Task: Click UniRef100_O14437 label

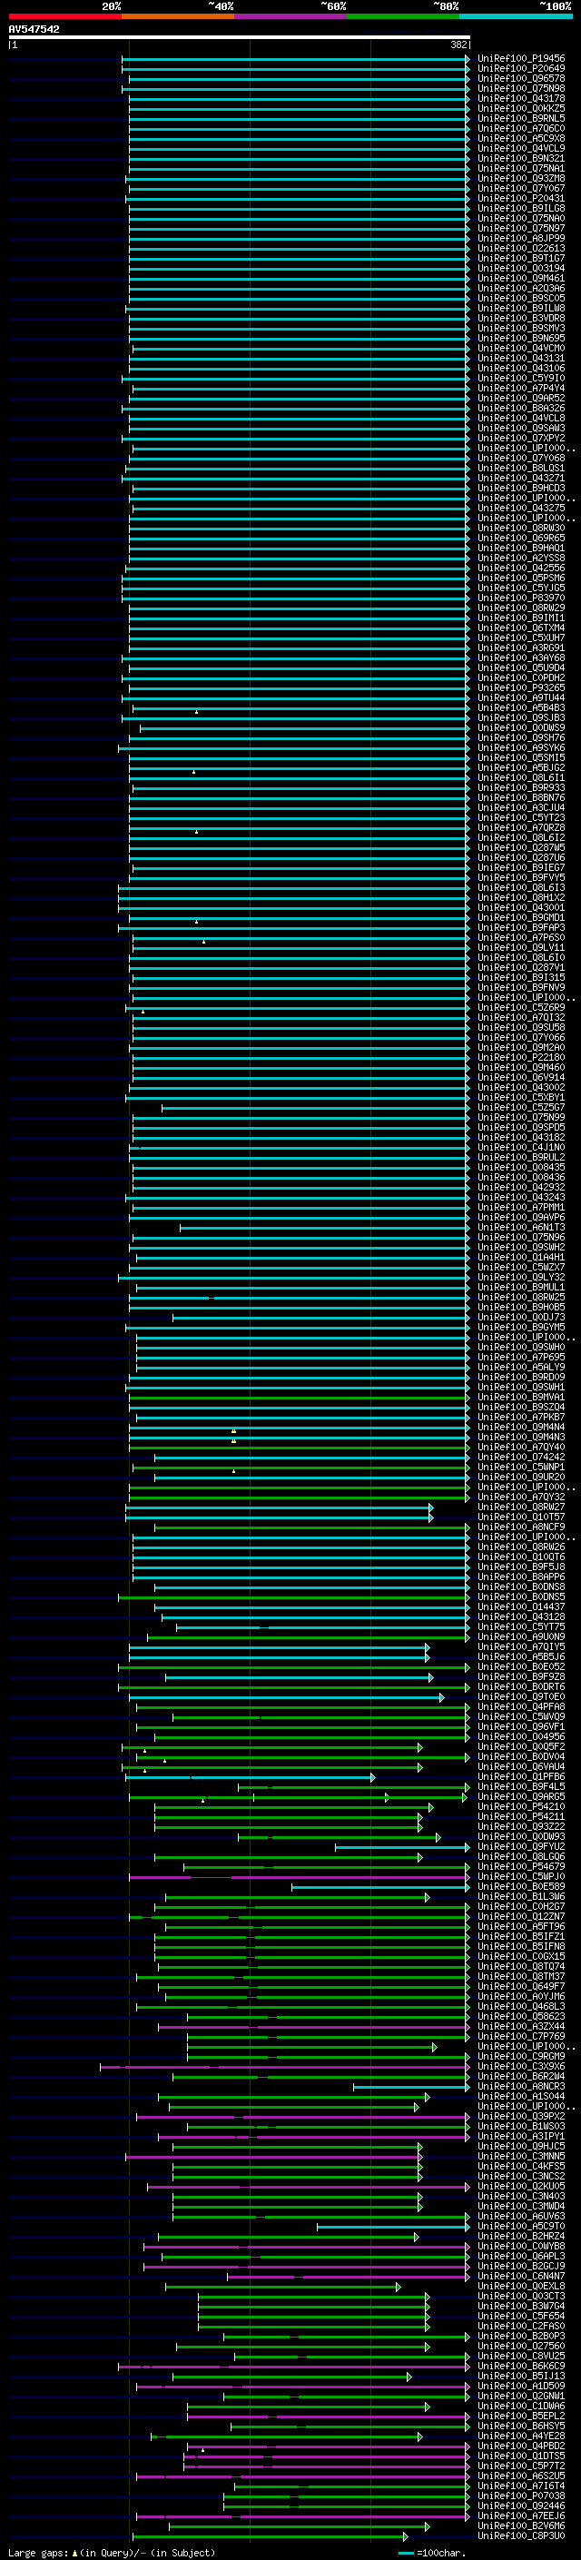Action: click(x=520, y=1607)
